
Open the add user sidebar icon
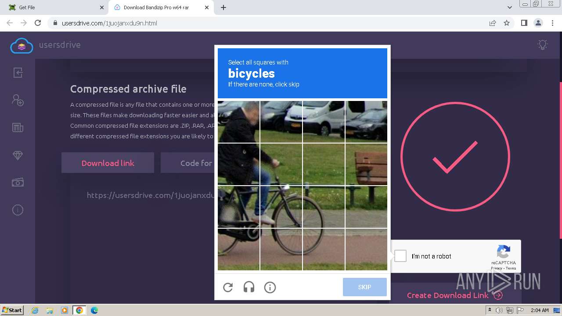click(18, 100)
